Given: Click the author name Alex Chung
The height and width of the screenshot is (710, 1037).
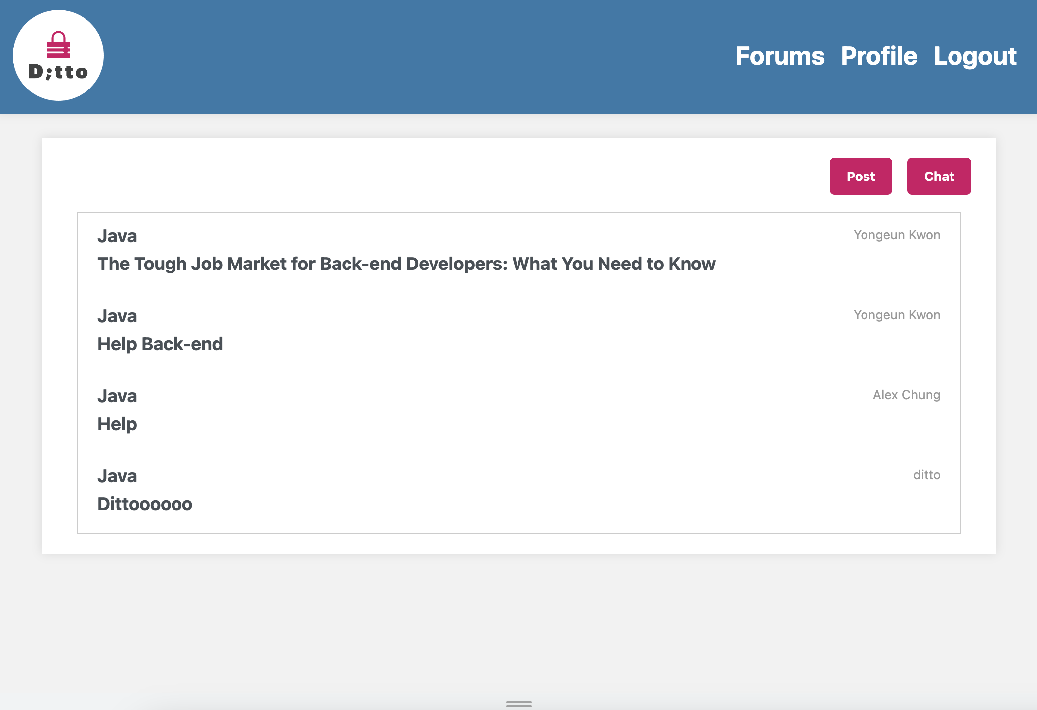Looking at the screenshot, I should point(906,395).
